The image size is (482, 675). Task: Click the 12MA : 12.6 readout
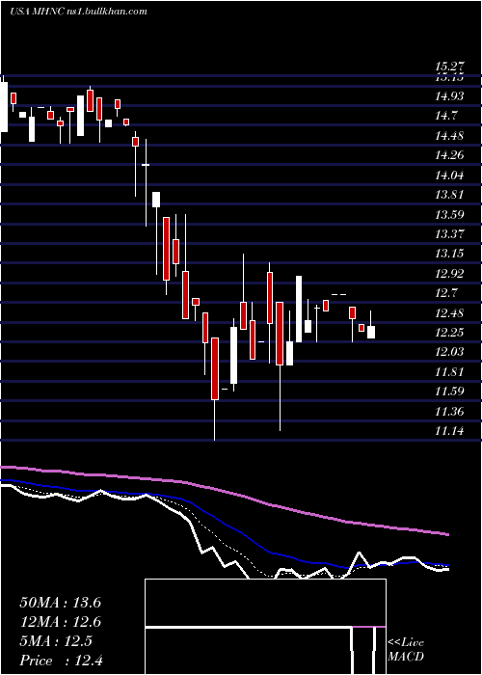point(60,622)
